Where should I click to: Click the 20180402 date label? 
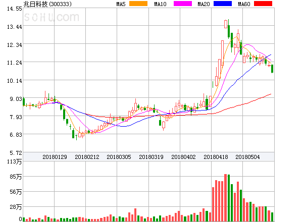(x=183, y=157)
